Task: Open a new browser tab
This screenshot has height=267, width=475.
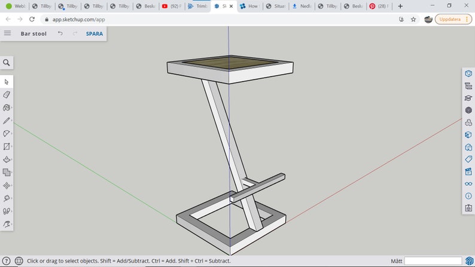Action: point(400,6)
